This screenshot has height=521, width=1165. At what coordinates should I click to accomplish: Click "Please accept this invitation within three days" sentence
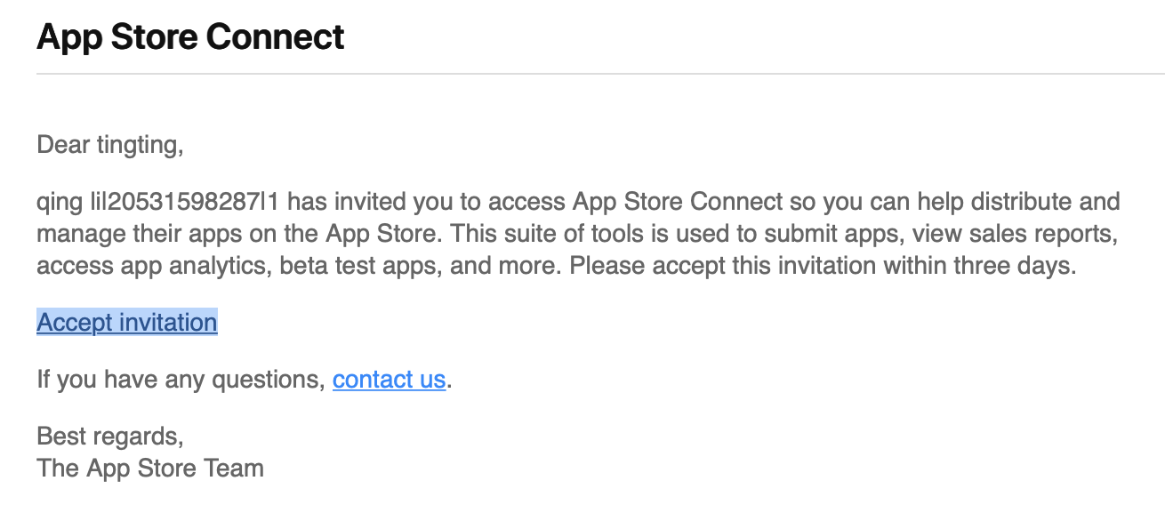[x=823, y=267]
